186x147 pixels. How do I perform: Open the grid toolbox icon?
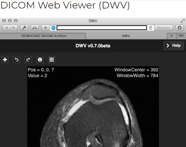click(51, 60)
